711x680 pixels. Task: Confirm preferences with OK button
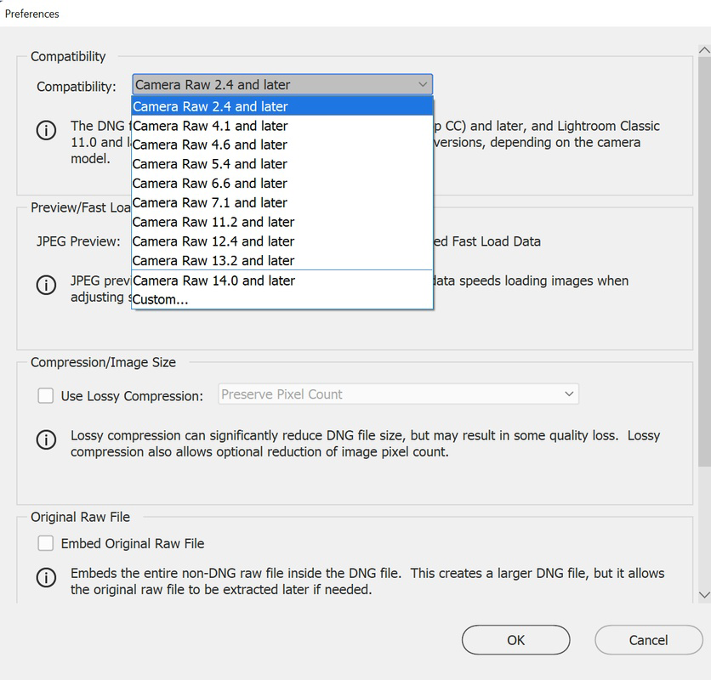pyautogui.click(x=515, y=640)
